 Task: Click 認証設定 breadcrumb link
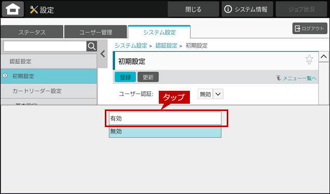pos(166,46)
